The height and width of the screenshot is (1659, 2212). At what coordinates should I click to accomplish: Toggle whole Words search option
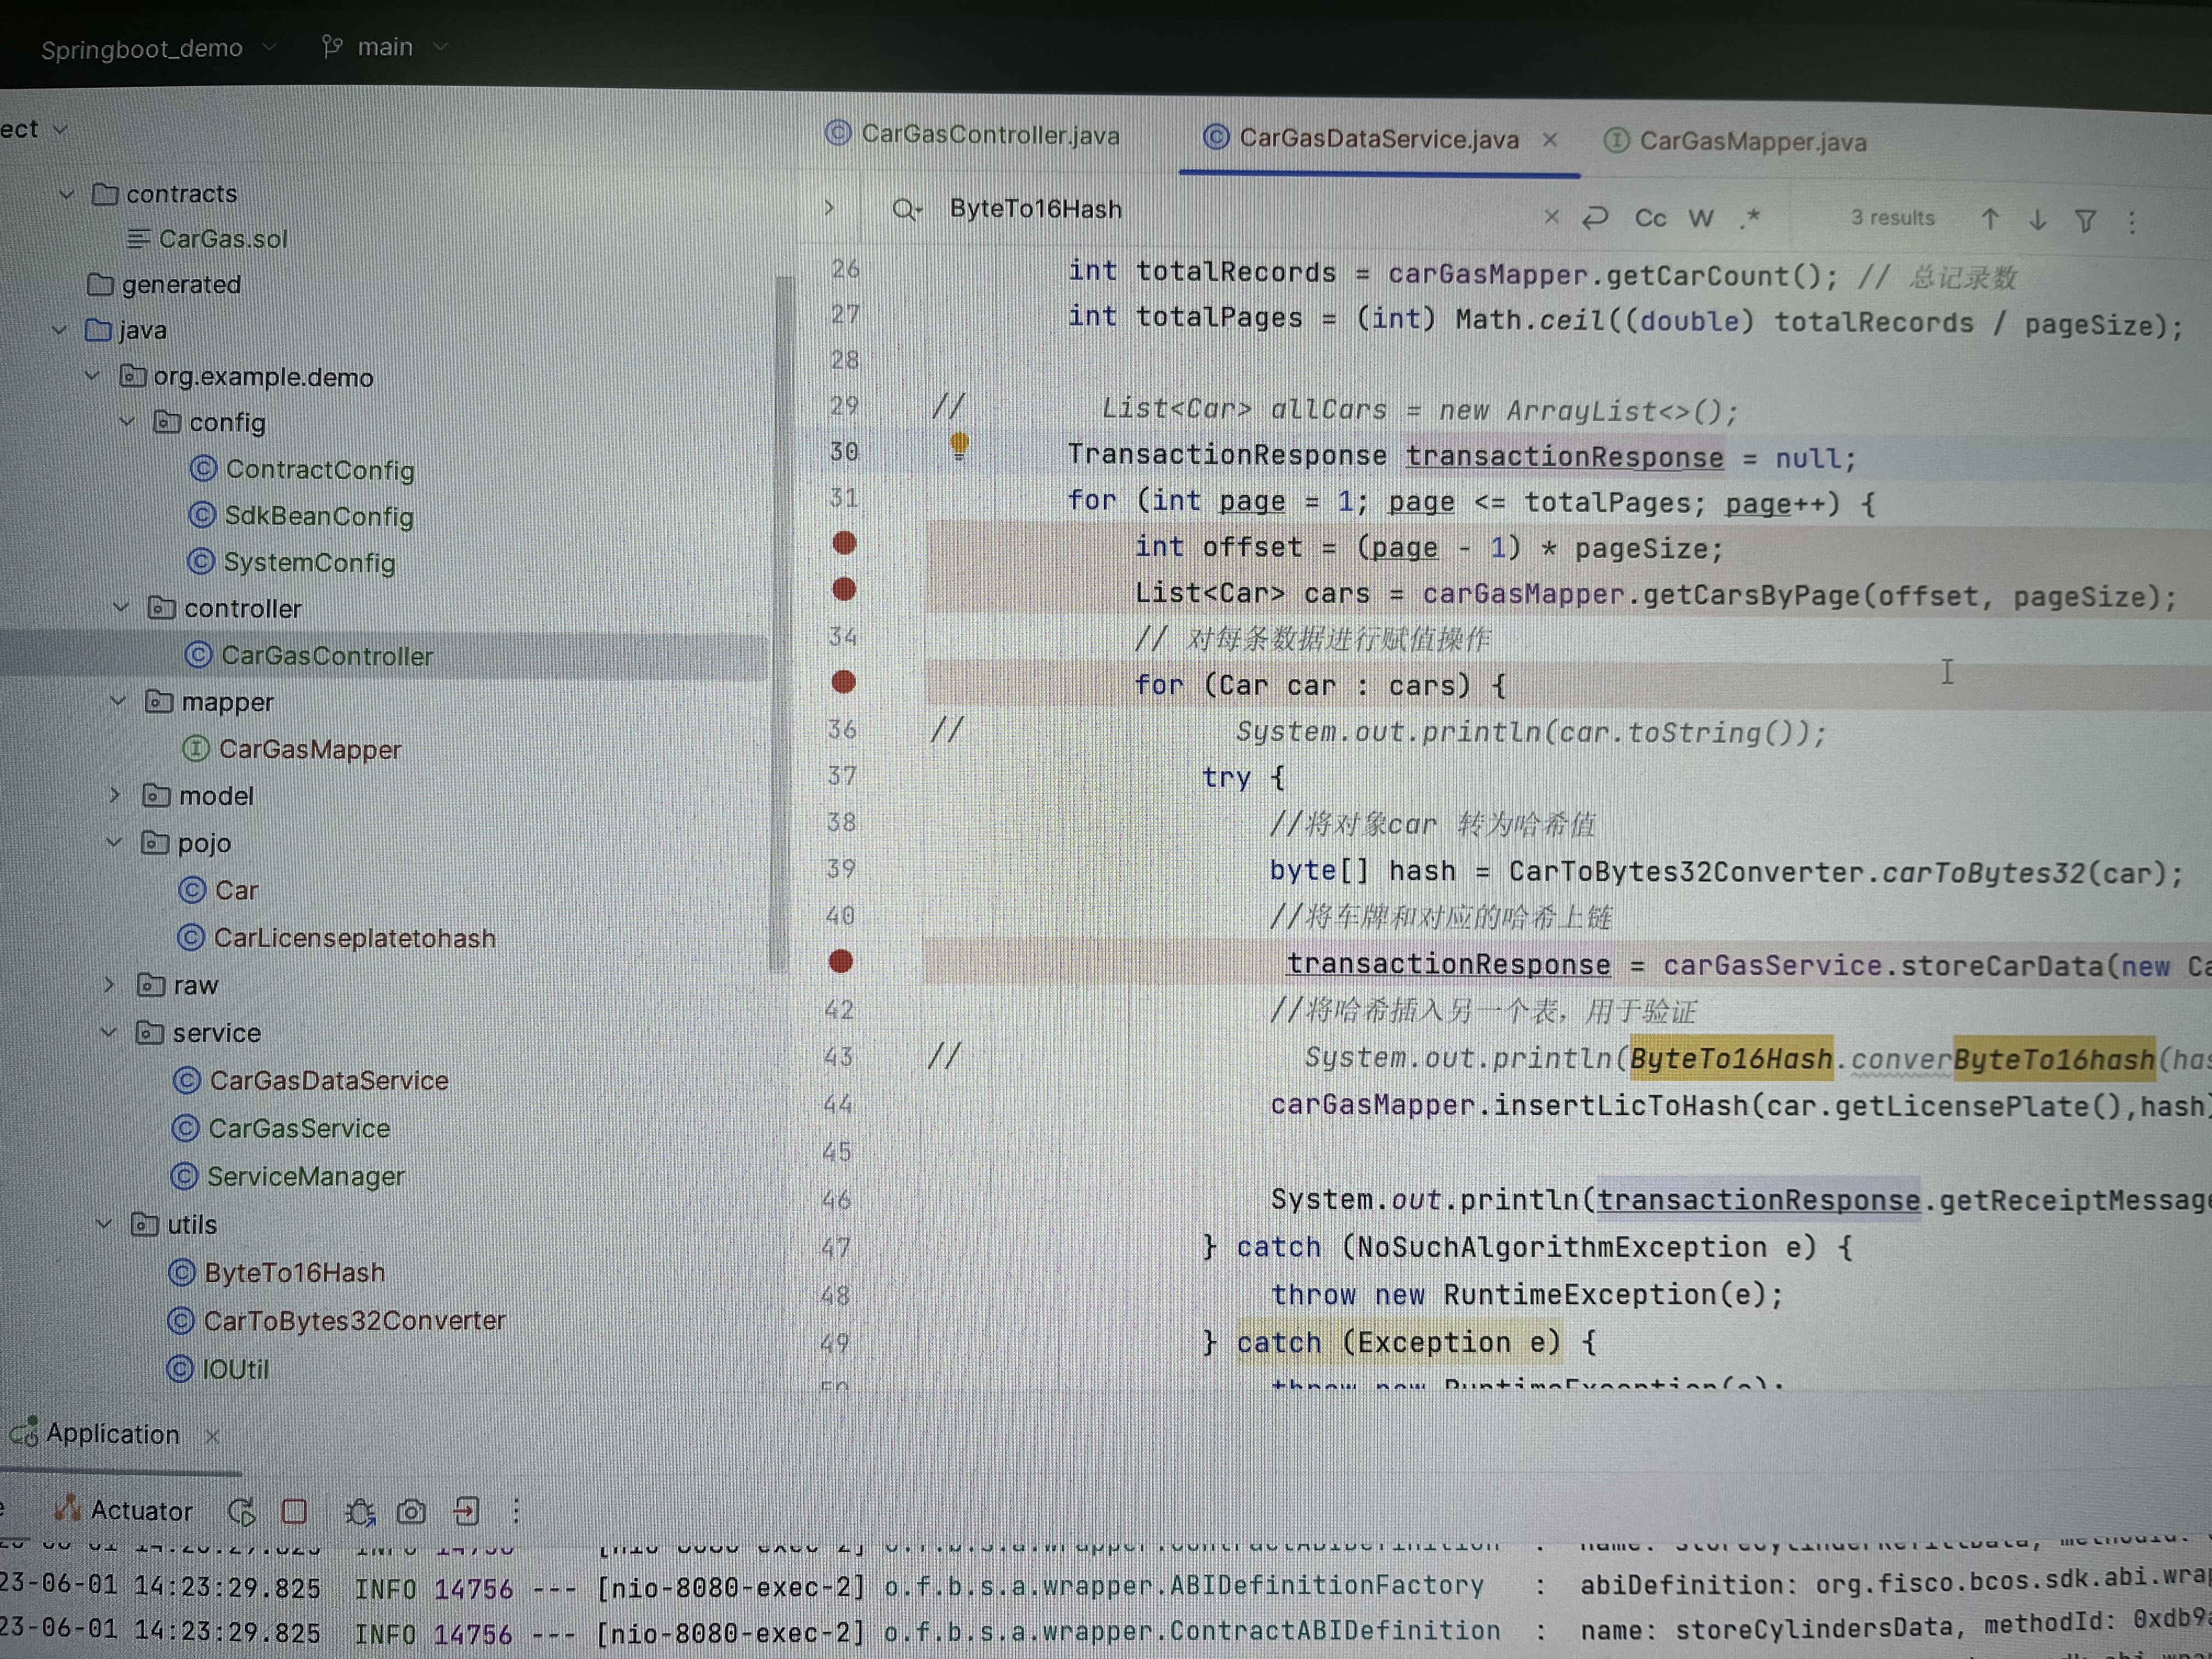1701,218
